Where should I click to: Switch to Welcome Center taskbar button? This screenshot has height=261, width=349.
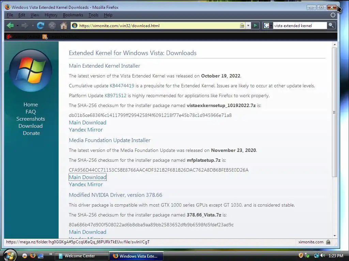(81, 256)
